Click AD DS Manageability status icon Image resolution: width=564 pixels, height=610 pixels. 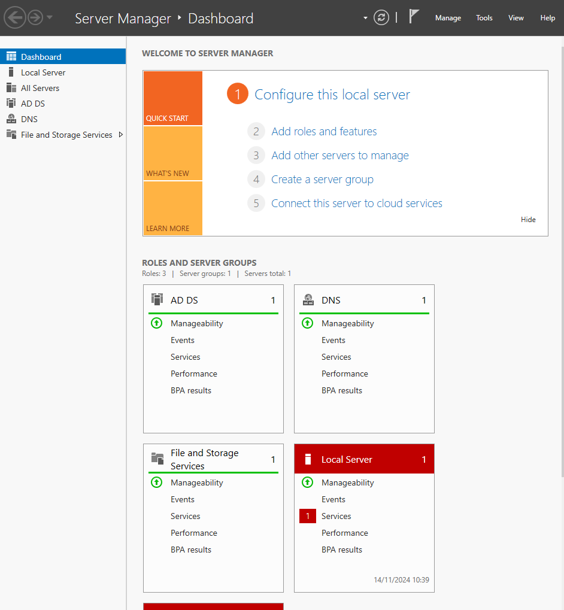pyautogui.click(x=156, y=323)
